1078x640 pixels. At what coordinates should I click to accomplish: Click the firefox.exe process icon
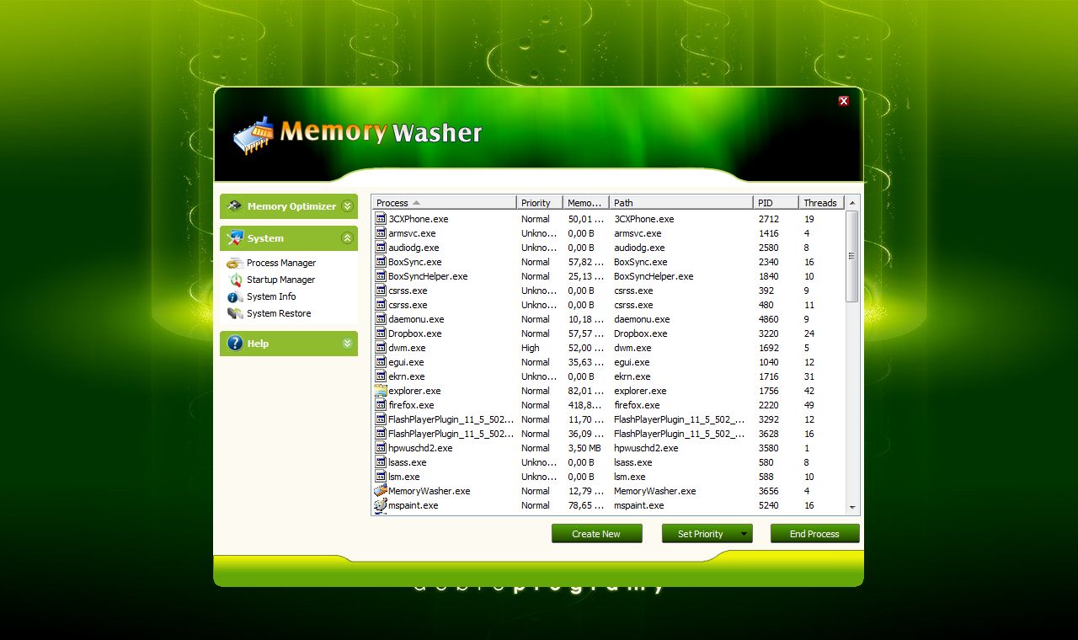click(381, 405)
